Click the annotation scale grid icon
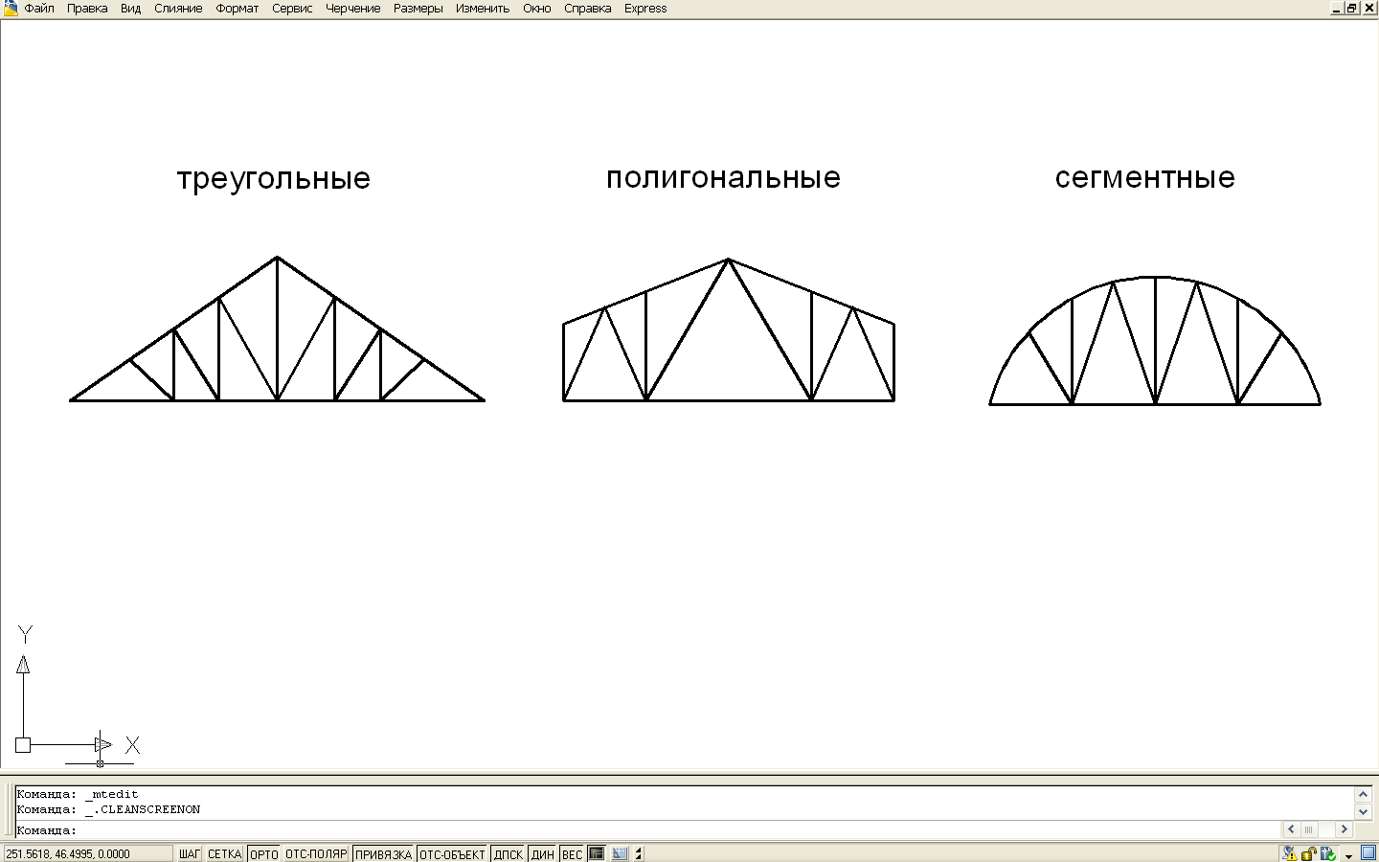This screenshot has height=862, width=1379. (620, 854)
